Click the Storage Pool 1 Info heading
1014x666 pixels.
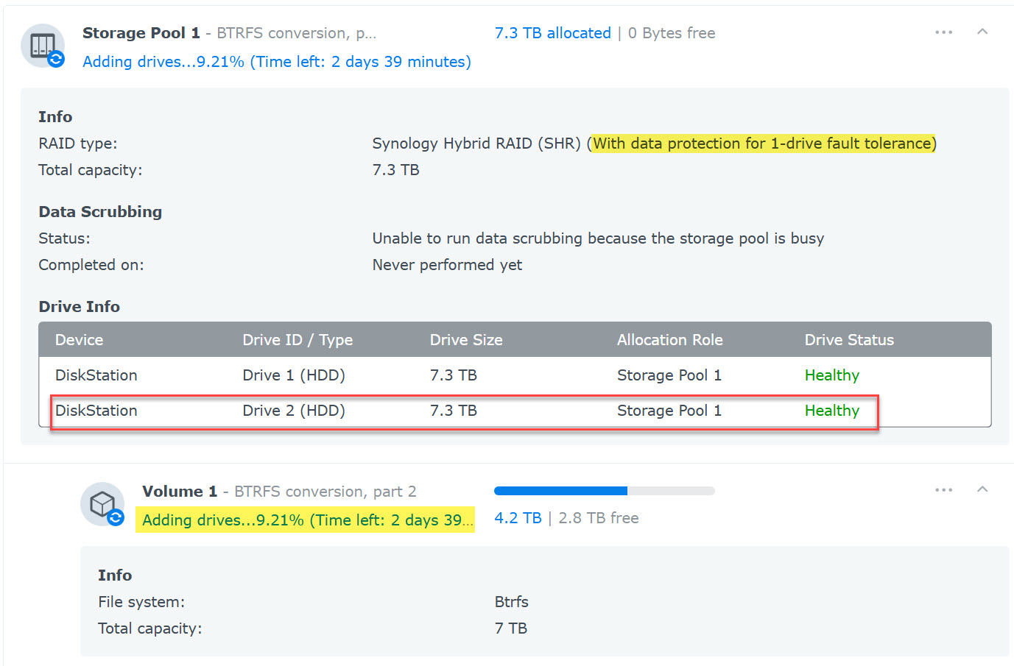tap(55, 117)
